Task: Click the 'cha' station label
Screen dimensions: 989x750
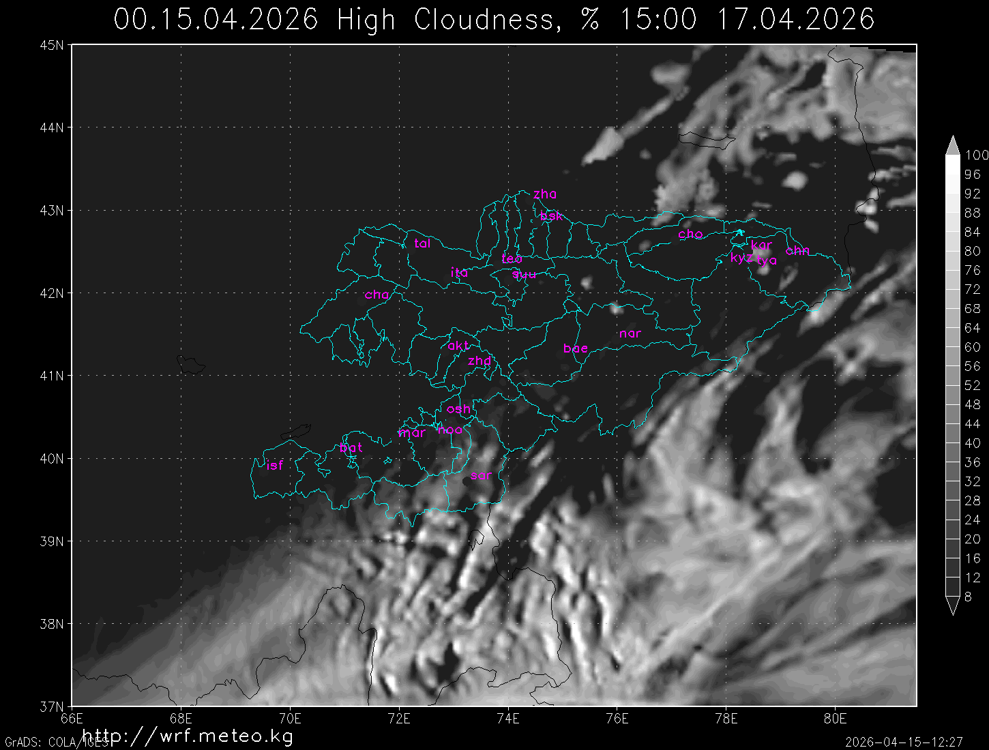Action: coord(377,295)
